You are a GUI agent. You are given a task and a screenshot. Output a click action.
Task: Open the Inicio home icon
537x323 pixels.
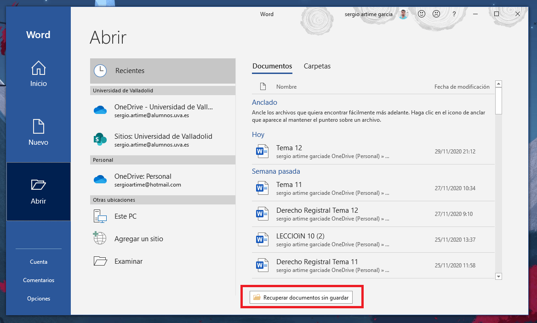[x=39, y=68]
